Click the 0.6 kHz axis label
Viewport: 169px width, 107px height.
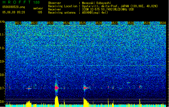[2, 102]
